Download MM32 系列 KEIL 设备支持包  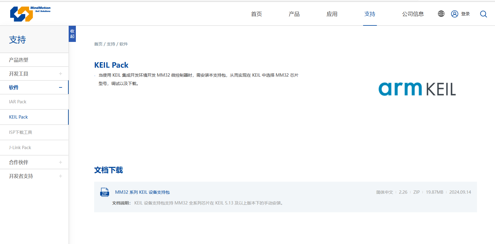(142, 192)
